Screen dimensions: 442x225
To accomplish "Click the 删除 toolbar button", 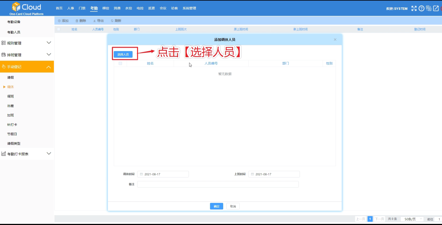I will (x=81, y=21).
